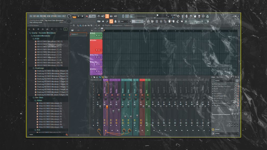Arm the record button
267x150 pixels.
pyautogui.click(x=87, y=16)
